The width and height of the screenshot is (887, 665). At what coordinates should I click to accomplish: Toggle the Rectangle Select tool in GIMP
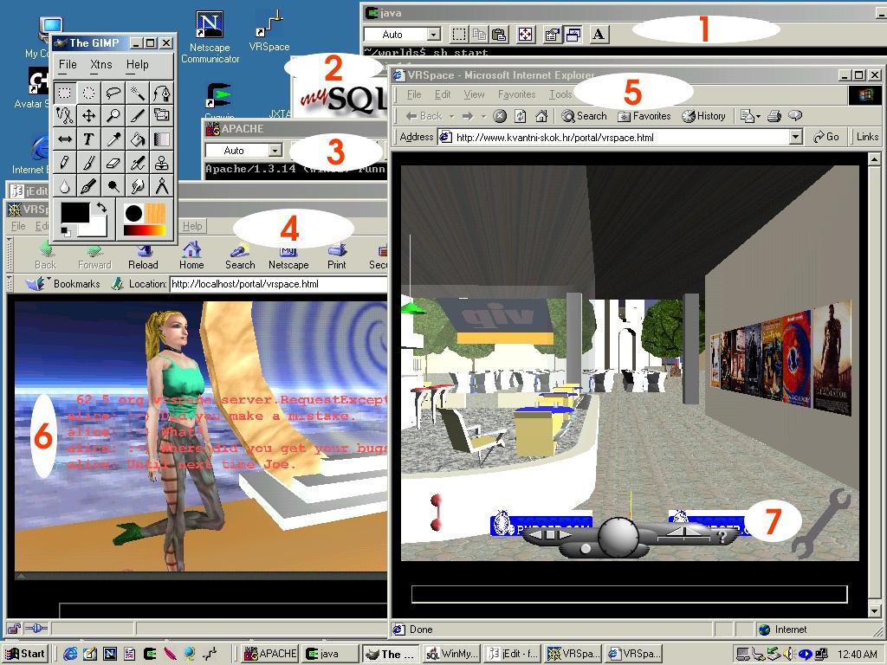click(x=64, y=92)
